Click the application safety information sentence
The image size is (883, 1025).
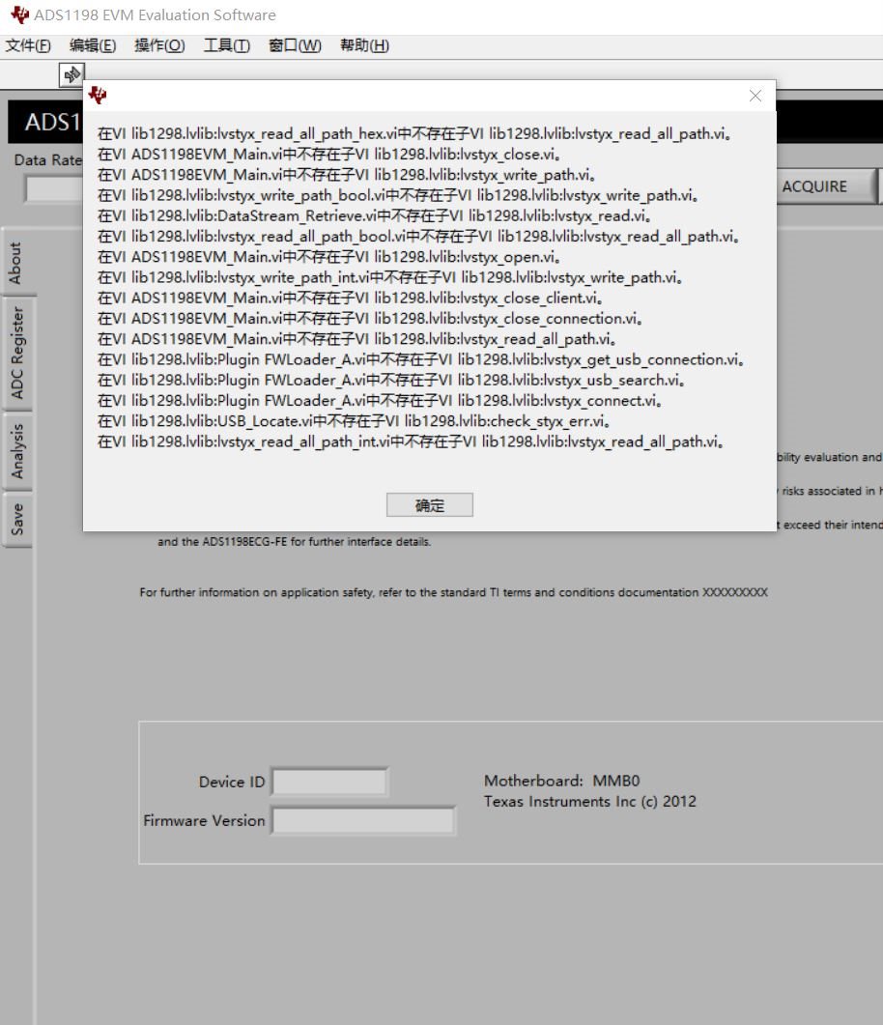coord(454,592)
